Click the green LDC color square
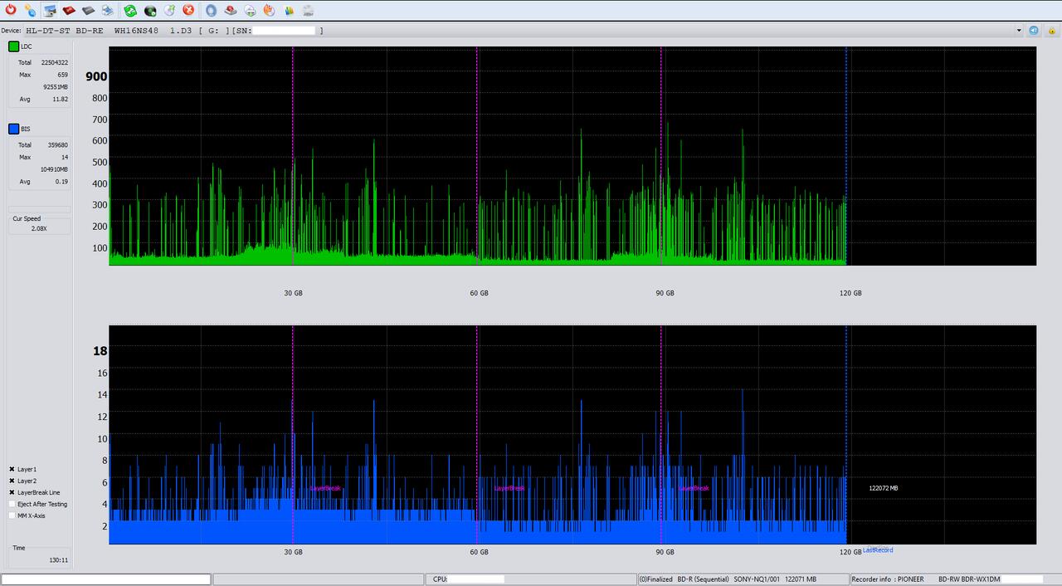This screenshot has height=586, width=1062. point(13,46)
